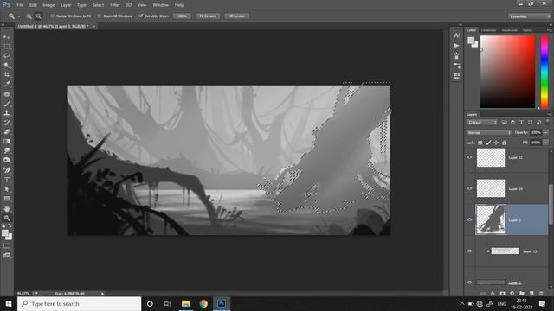This screenshot has width=554, height=311.
Task: Open the File menu
Action: point(20,5)
